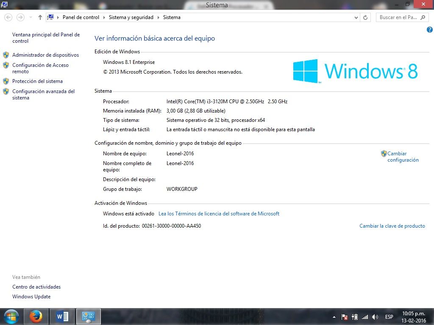Select Sistema y seguridad in breadcrumb
Image resolution: width=434 pixels, height=325 pixels.
(131, 17)
